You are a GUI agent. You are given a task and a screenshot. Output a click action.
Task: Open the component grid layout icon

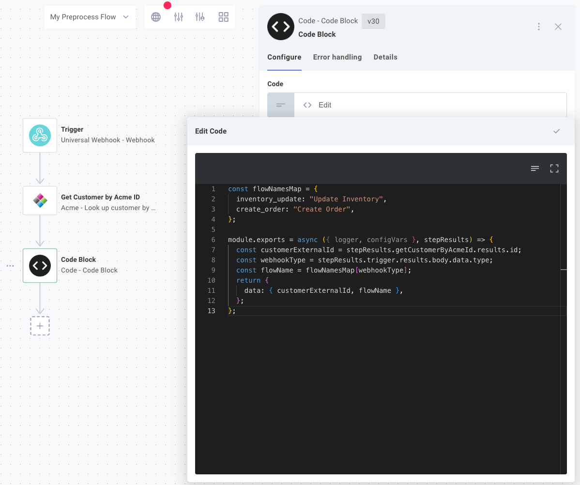(223, 16)
